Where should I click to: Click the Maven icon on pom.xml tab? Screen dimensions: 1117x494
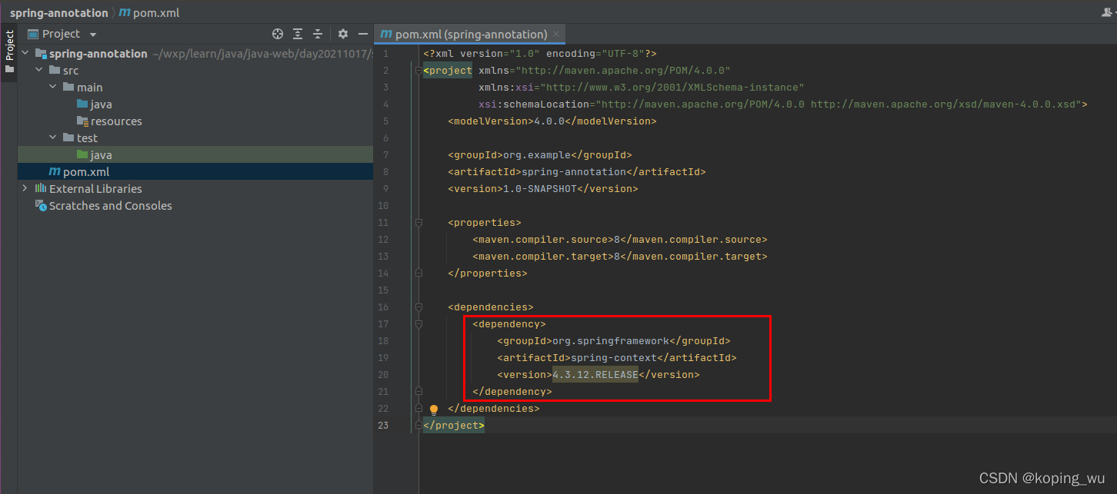385,34
